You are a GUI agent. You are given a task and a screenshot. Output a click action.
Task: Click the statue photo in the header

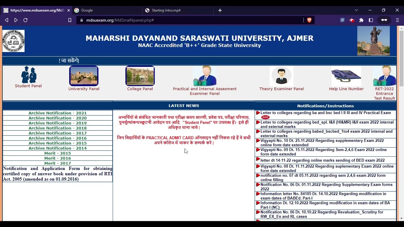[373, 41]
